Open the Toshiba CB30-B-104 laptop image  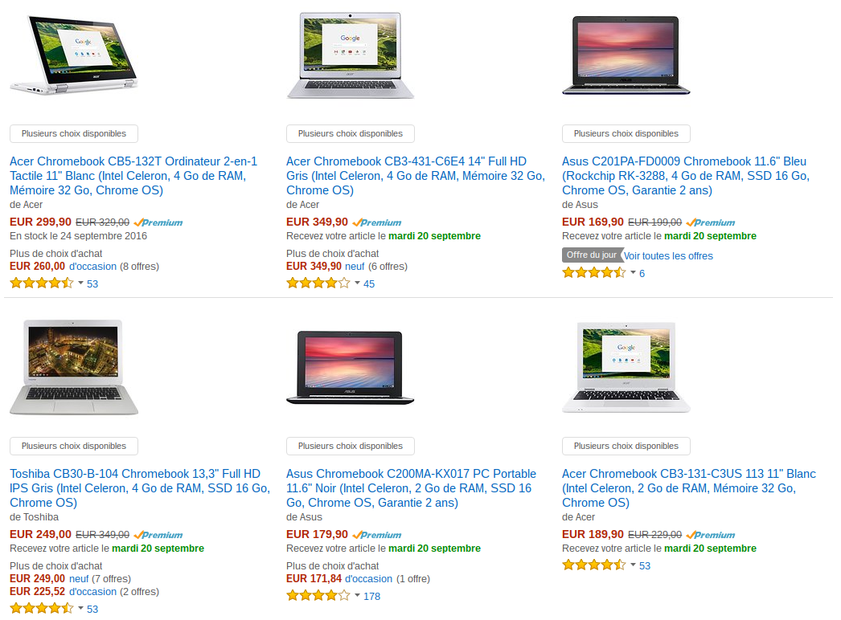(x=74, y=367)
